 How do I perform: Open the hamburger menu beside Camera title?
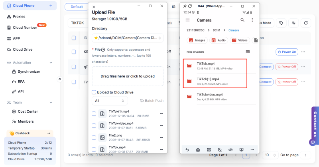187,20
